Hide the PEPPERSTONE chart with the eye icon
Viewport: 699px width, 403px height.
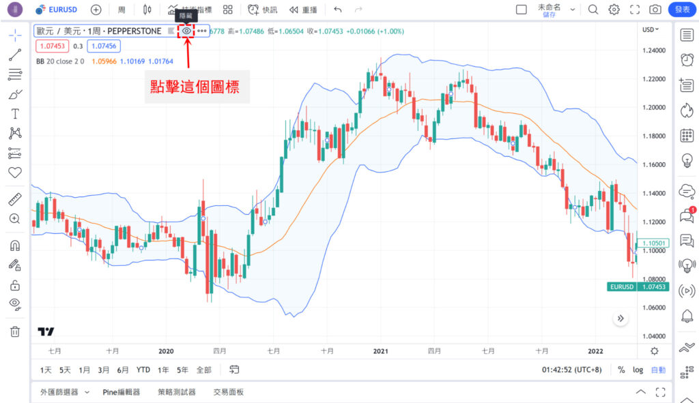(x=186, y=30)
